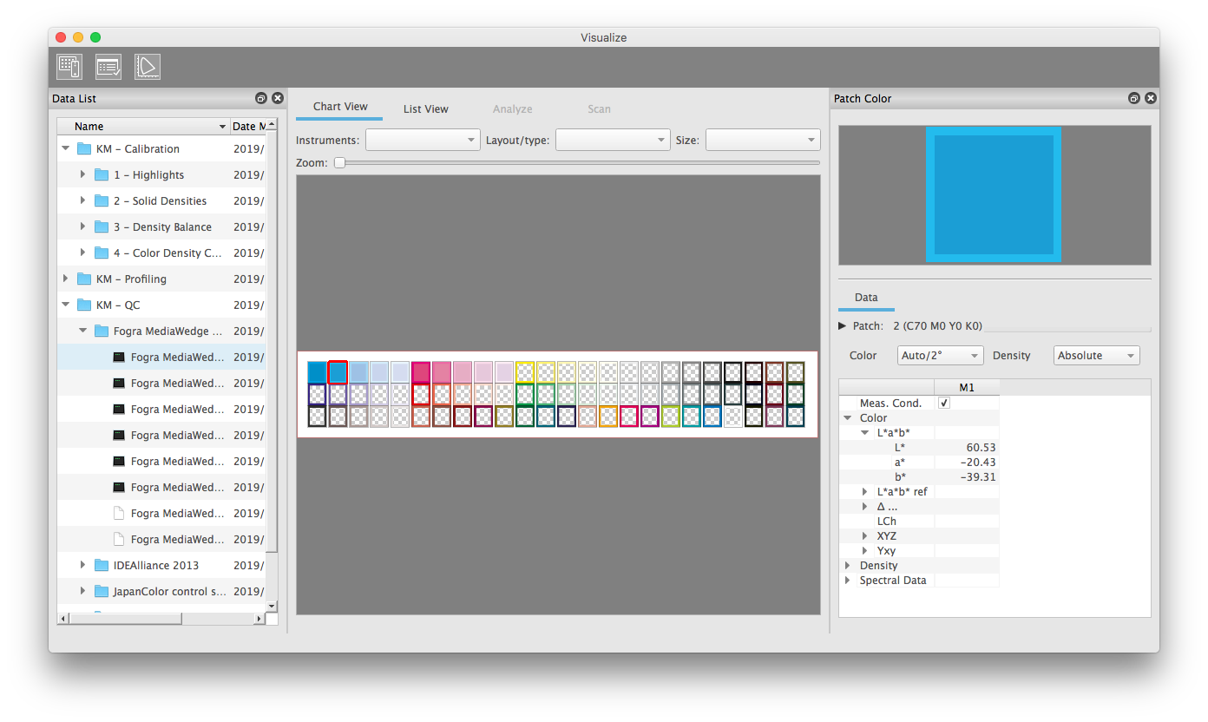Collapse the KM – QC folder
This screenshot has height=722, width=1208.
(66, 305)
